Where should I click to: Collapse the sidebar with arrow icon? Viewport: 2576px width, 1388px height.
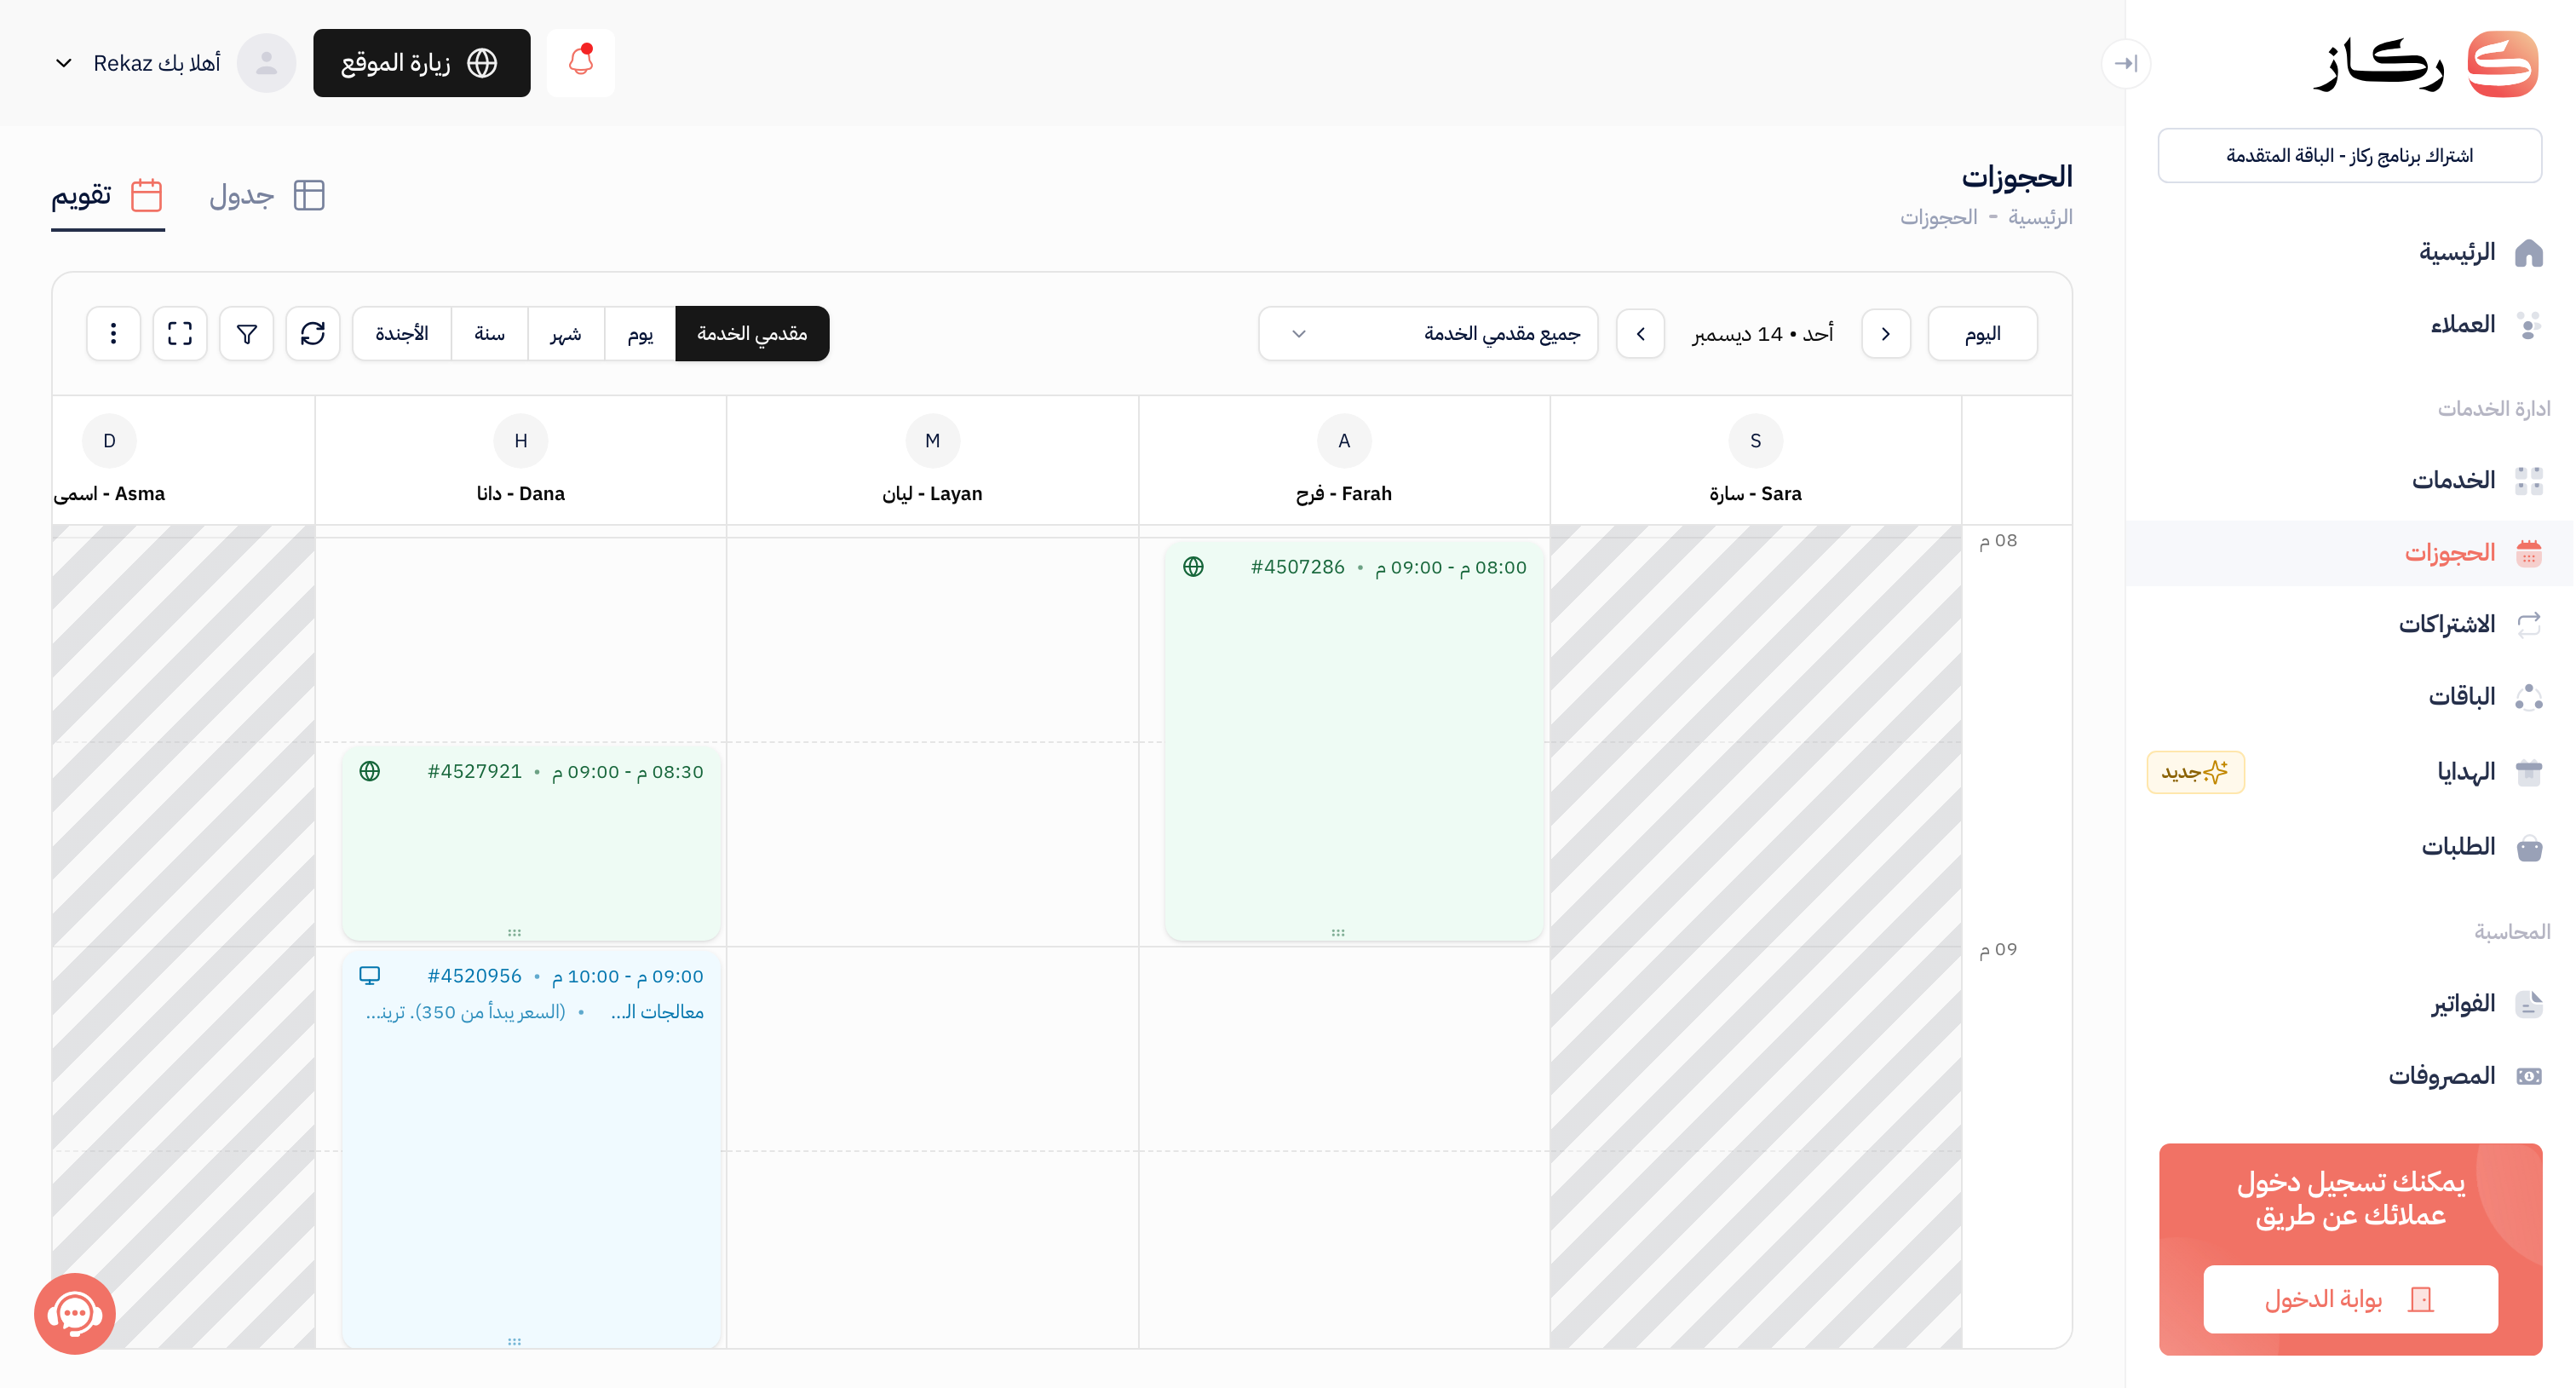(2125, 64)
